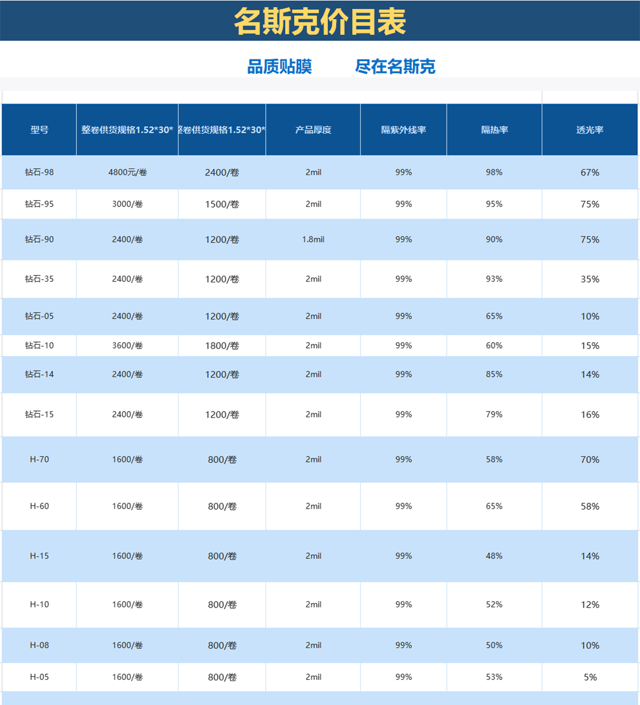
Task: Click the 尽在名斯克 slogan text
Action: coord(395,67)
